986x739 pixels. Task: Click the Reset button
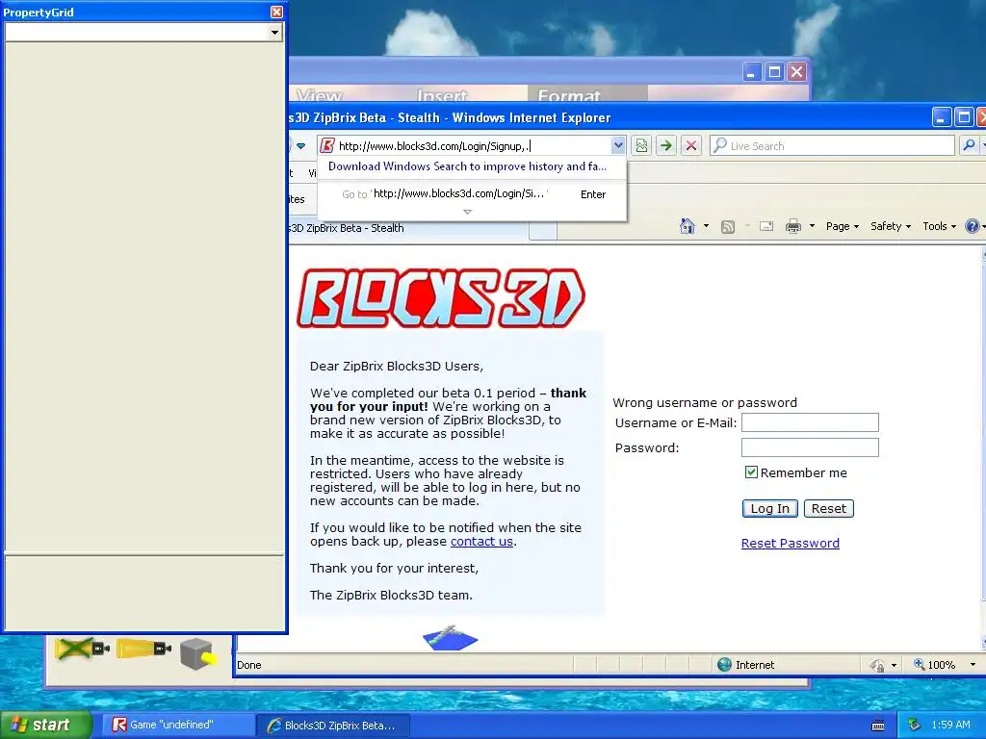(x=829, y=508)
